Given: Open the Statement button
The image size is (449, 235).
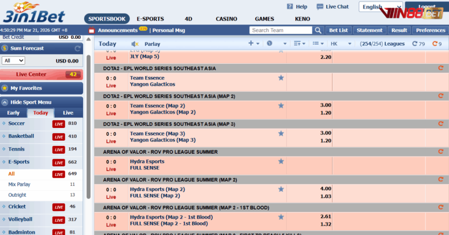Looking at the screenshot, I should coord(369,30).
